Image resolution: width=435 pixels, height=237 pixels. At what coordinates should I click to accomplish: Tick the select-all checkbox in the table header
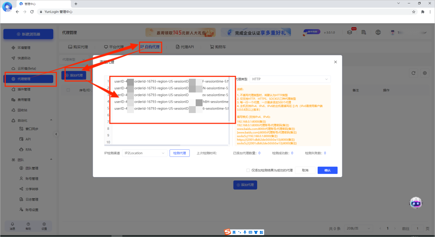[68, 90]
